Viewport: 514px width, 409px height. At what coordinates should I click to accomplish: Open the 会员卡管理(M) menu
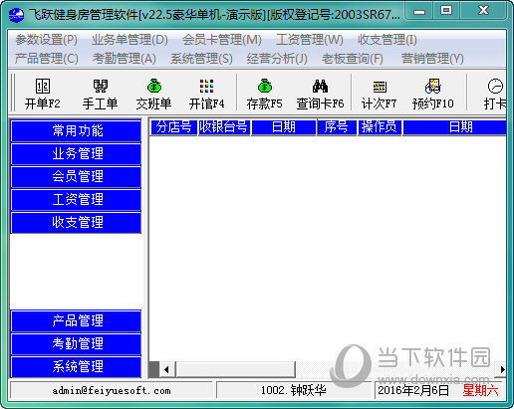pyautogui.click(x=222, y=40)
